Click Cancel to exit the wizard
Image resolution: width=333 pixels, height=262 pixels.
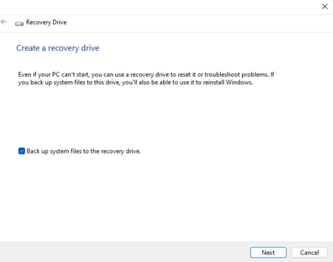(x=309, y=252)
